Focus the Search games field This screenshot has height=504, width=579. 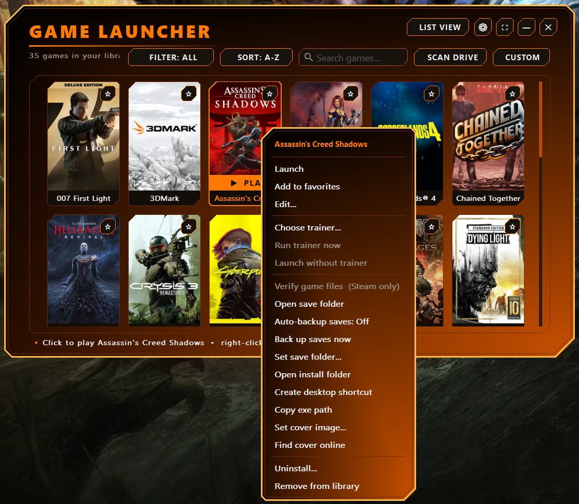(x=353, y=57)
